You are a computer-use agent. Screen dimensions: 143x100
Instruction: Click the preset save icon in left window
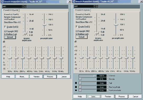point(25,7)
